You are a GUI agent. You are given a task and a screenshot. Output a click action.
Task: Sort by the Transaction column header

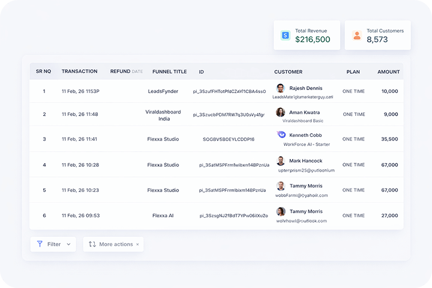pyautogui.click(x=79, y=71)
